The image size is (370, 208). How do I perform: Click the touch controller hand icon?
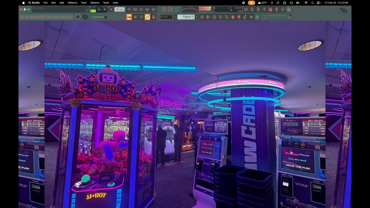click(251, 17)
